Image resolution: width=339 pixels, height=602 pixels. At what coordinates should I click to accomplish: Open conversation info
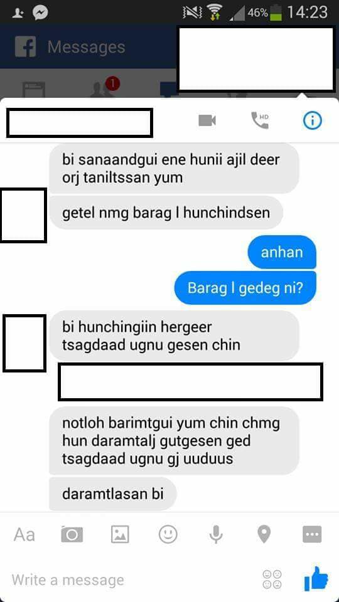(x=312, y=121)
